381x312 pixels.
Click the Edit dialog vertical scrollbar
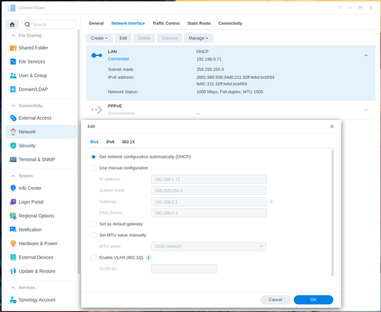click(x=332, y=213)
